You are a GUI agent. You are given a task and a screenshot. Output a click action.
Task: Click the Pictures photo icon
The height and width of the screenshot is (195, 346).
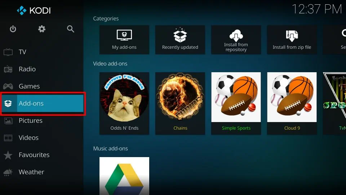(8, 121)
